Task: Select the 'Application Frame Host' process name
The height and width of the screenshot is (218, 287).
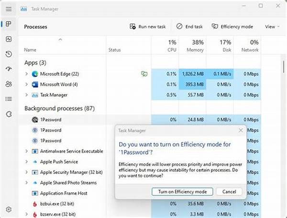Action: point(64,193)
